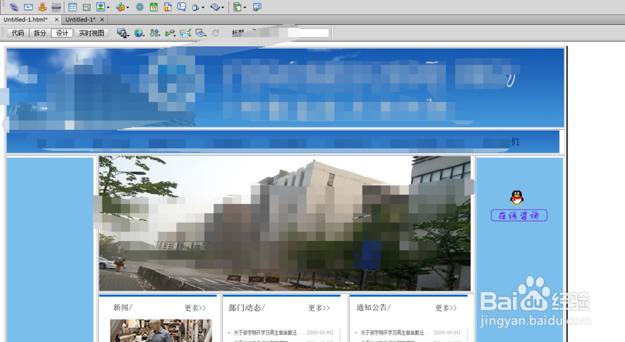Expand the Templates dropdown arrow
625x342 pixels.
click(245, 7)
